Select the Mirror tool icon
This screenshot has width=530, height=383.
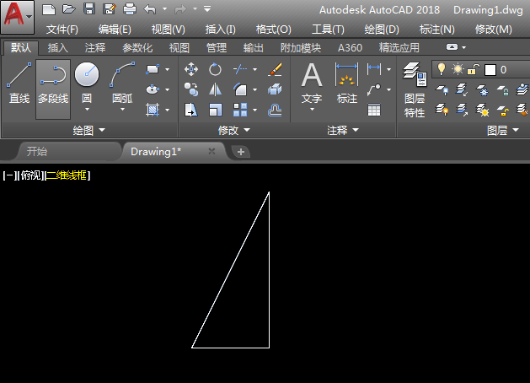point(215,89)
